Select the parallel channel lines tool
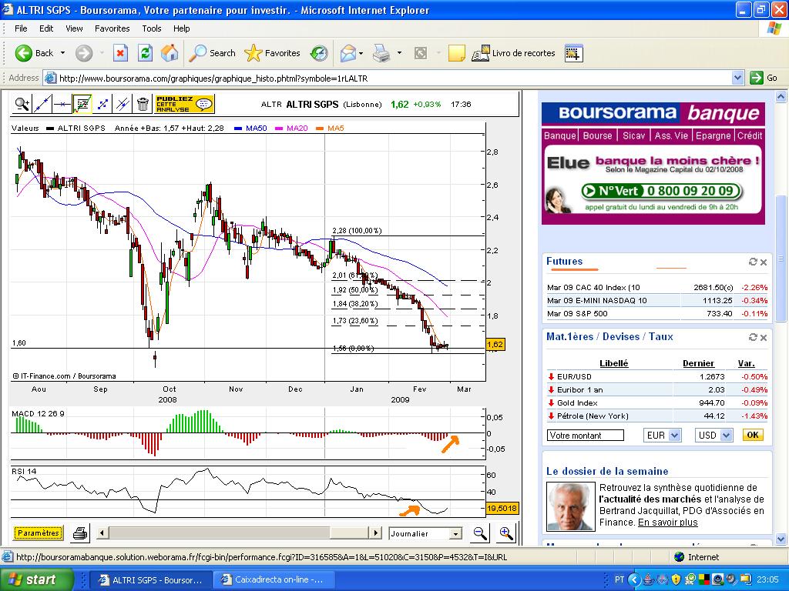789x591 pixels. coord(123,104)
